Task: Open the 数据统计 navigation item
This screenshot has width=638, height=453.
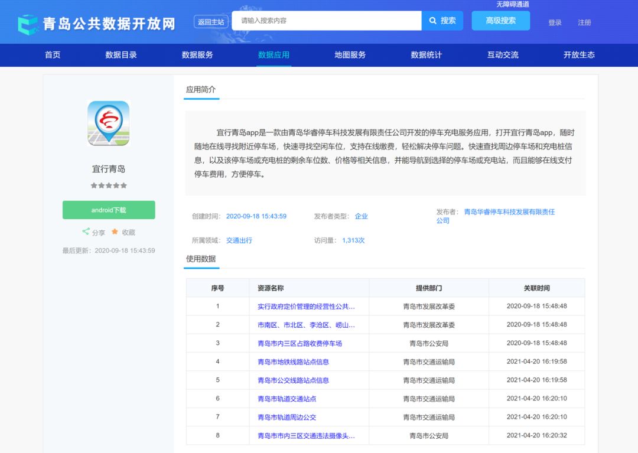Action: (x=426, y=55)
